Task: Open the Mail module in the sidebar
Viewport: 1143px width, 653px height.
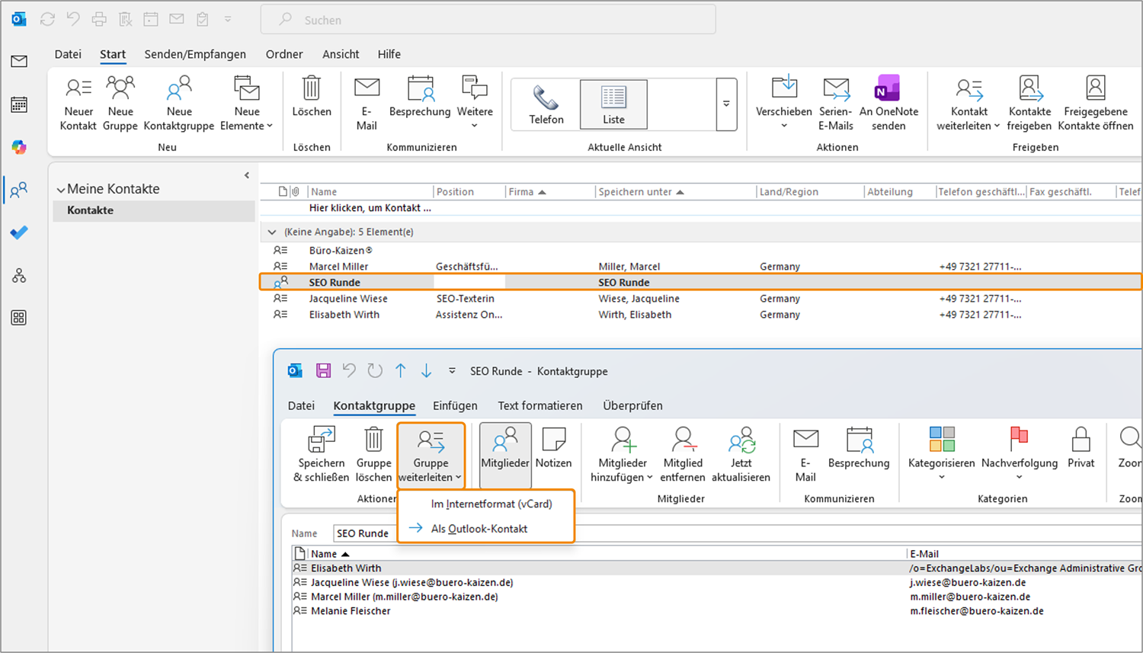Action: tap(19, 61)
